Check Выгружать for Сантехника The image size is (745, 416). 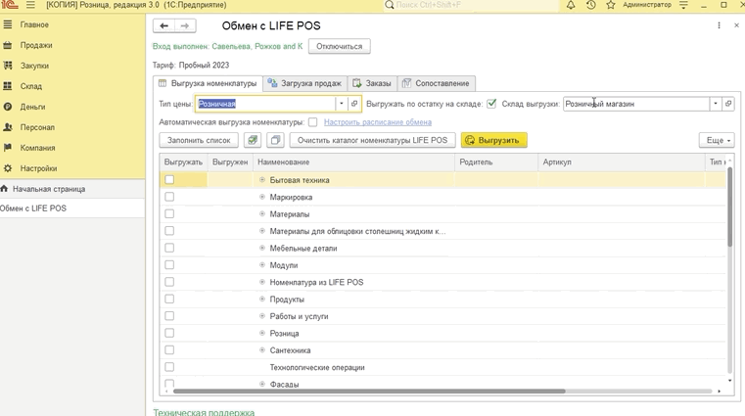click(x=169, y=350)
